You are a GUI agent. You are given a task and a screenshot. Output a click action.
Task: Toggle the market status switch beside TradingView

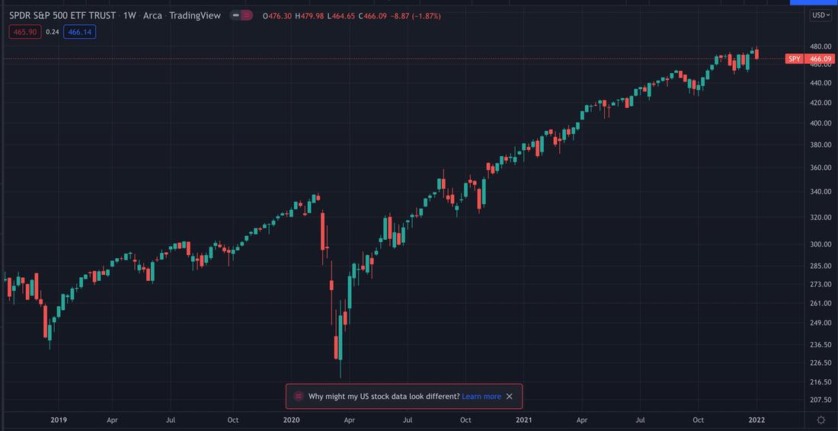coord(241,15)
